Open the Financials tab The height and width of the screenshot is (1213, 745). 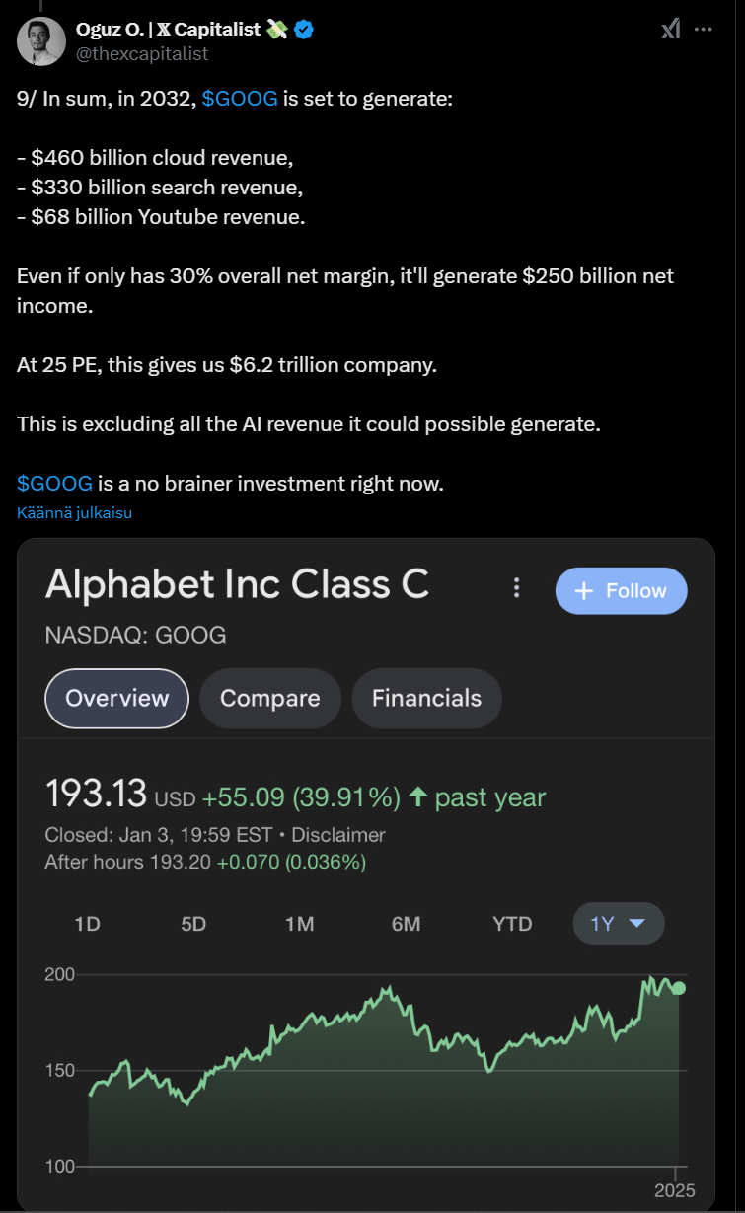tap(426, 698)
